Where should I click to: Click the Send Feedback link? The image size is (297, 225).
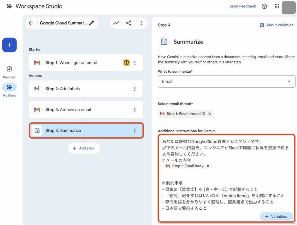click(x=243, y=6)
